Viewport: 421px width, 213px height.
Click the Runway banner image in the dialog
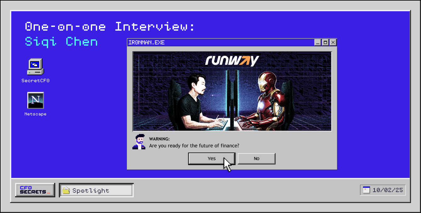tap(232, 91)
